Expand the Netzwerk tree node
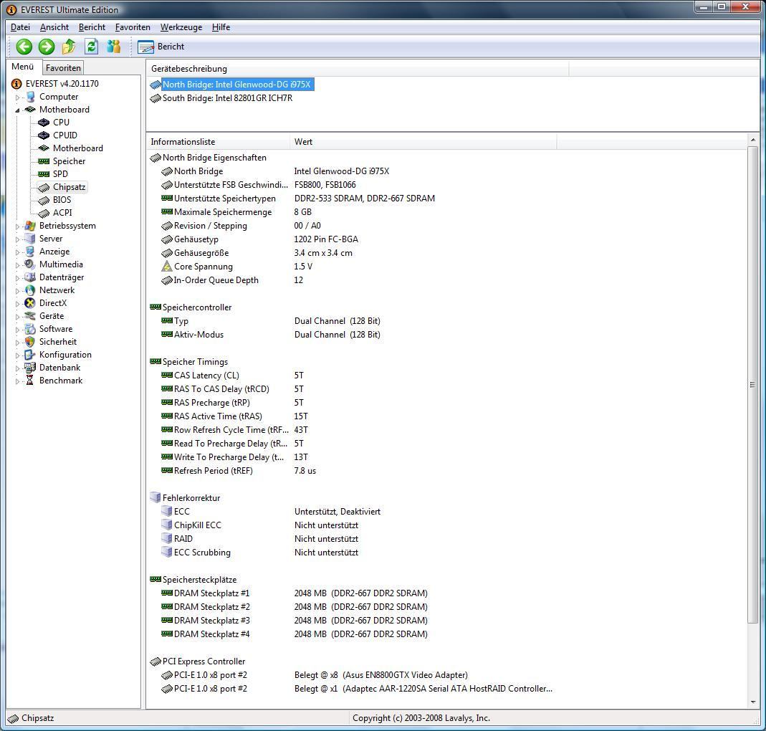 [x=18, y=291]
